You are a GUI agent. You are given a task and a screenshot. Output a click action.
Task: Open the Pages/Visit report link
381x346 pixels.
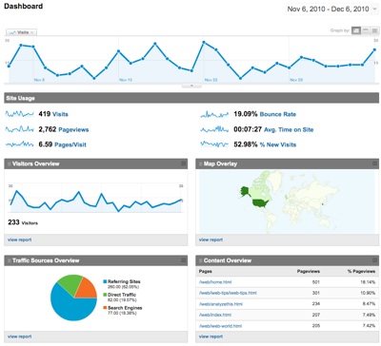pyautogui.click(x=70, y=144)
